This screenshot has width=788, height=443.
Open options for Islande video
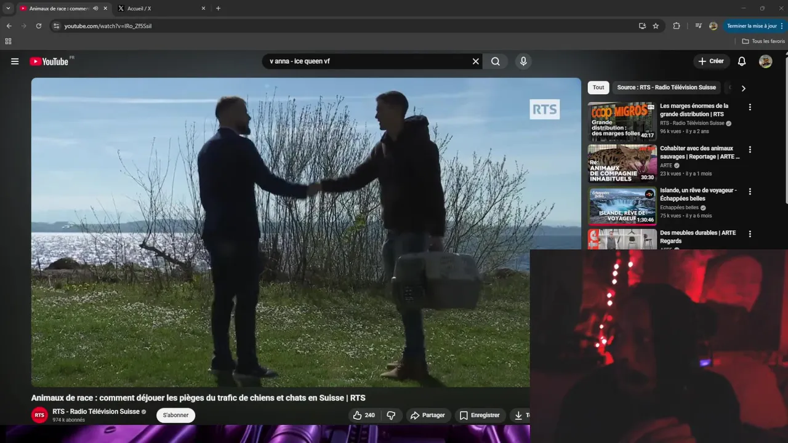750,192
